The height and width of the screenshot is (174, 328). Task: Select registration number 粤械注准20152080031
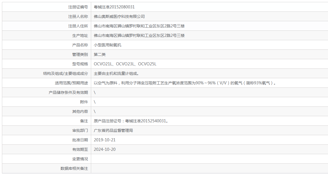[x=114, y=7]
